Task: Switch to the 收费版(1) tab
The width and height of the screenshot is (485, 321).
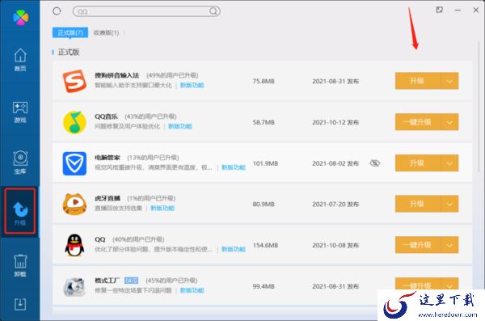Action: tap(106, 32)
